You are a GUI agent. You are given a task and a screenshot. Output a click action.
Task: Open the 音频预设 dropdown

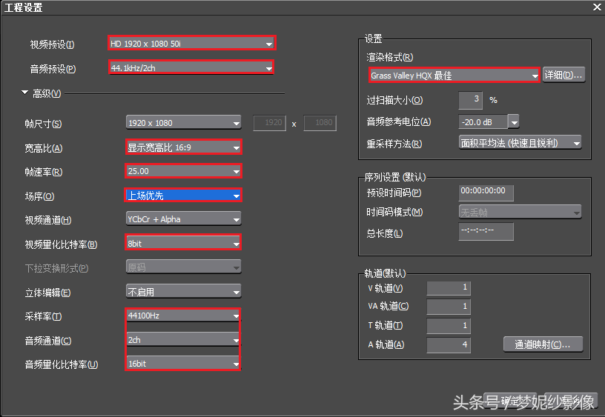(191, 68)
